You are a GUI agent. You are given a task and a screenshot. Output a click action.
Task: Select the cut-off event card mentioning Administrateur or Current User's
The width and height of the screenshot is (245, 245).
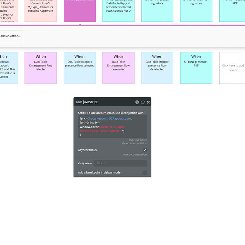pyautogui.click(x=9, y=11)
